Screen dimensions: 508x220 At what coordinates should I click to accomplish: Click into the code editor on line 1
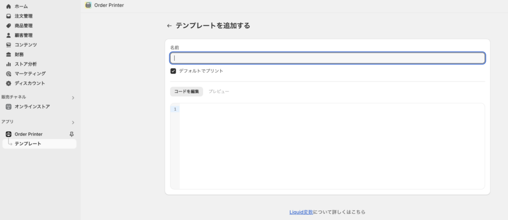[x=332, y=109]
